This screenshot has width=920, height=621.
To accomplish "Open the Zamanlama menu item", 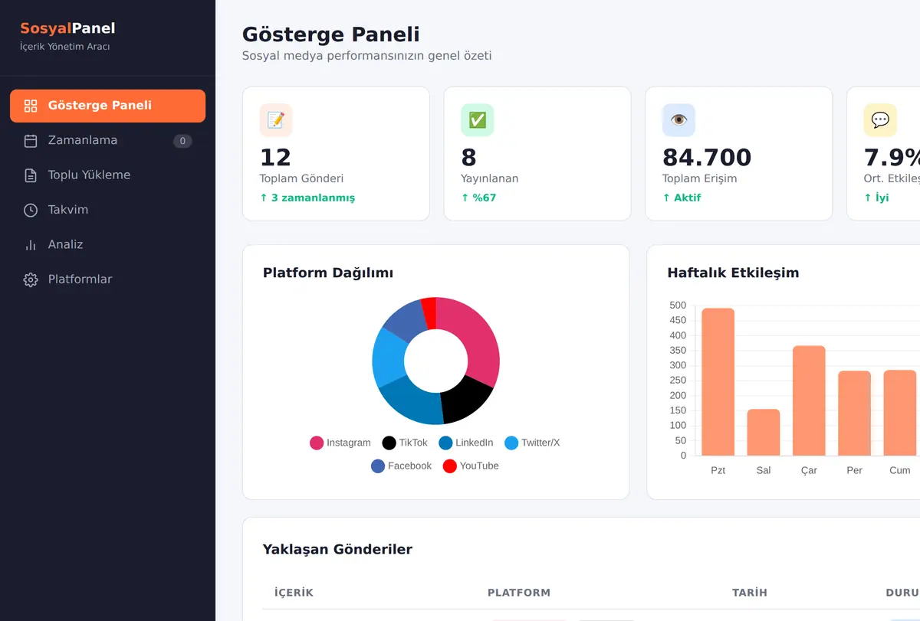I will [x=107, y=141].
